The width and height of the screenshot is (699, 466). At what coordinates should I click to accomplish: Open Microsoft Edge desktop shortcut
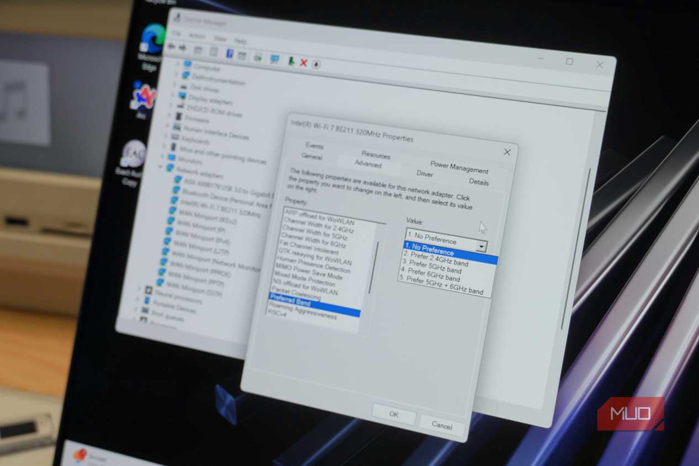coord(151,47)
